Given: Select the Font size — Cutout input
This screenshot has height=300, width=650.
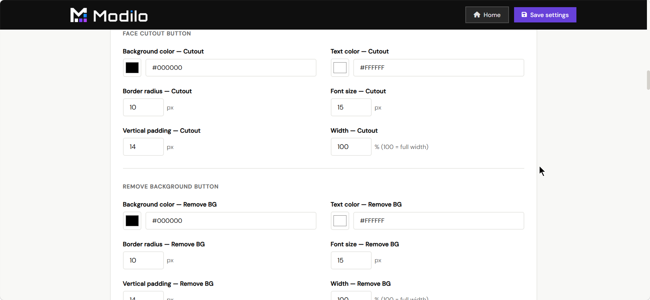Looking at the screenshot, I should [x=351, y=107].
